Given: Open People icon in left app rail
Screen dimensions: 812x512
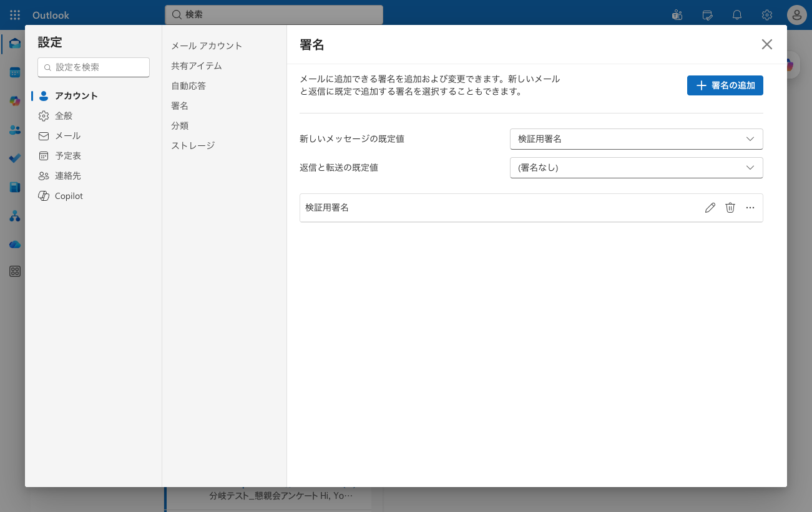Looking at the screenshot, I should 15,130.
